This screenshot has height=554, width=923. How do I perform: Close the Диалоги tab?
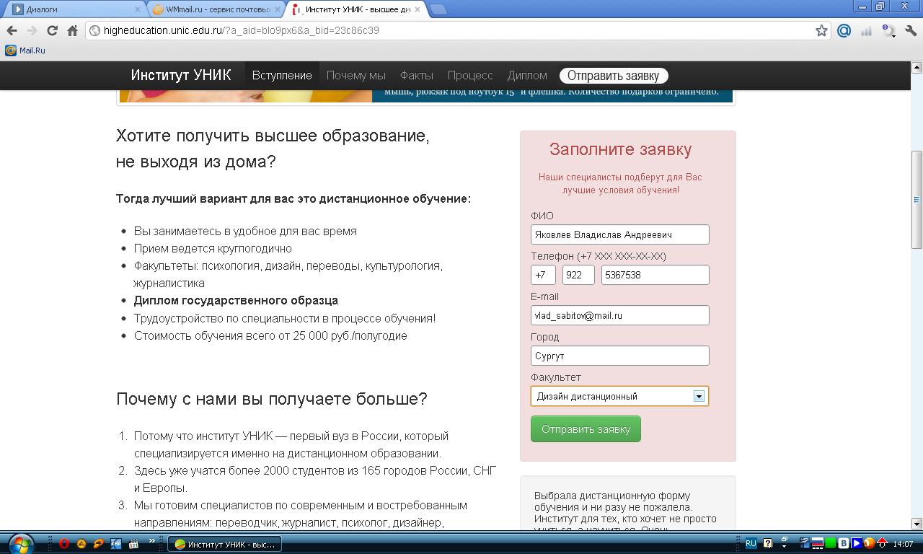pos(137,9)
